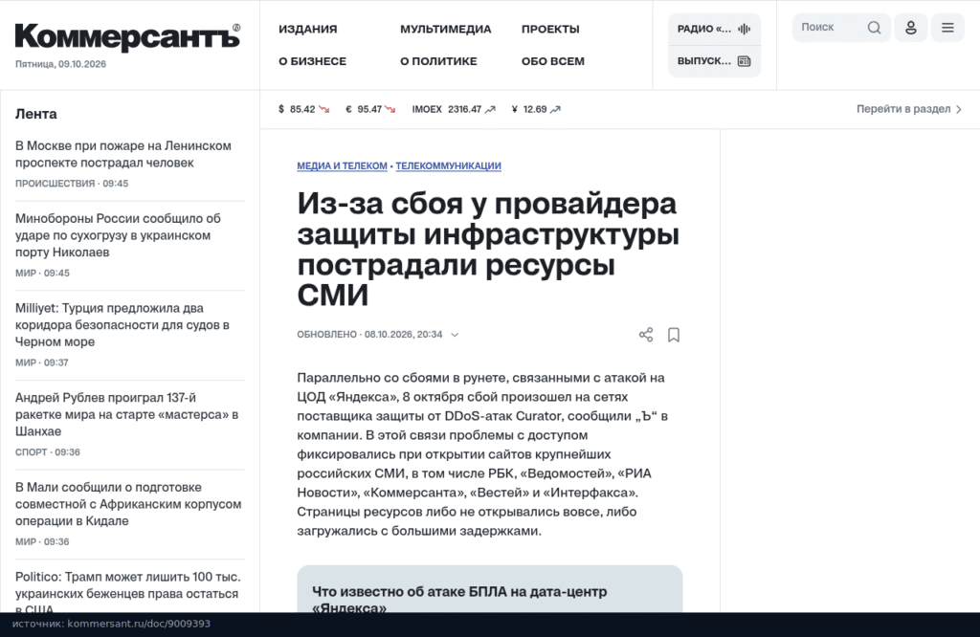Open the search magnifier icon

pos(875,28)
